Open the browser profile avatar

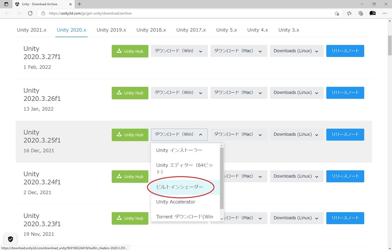372,13
